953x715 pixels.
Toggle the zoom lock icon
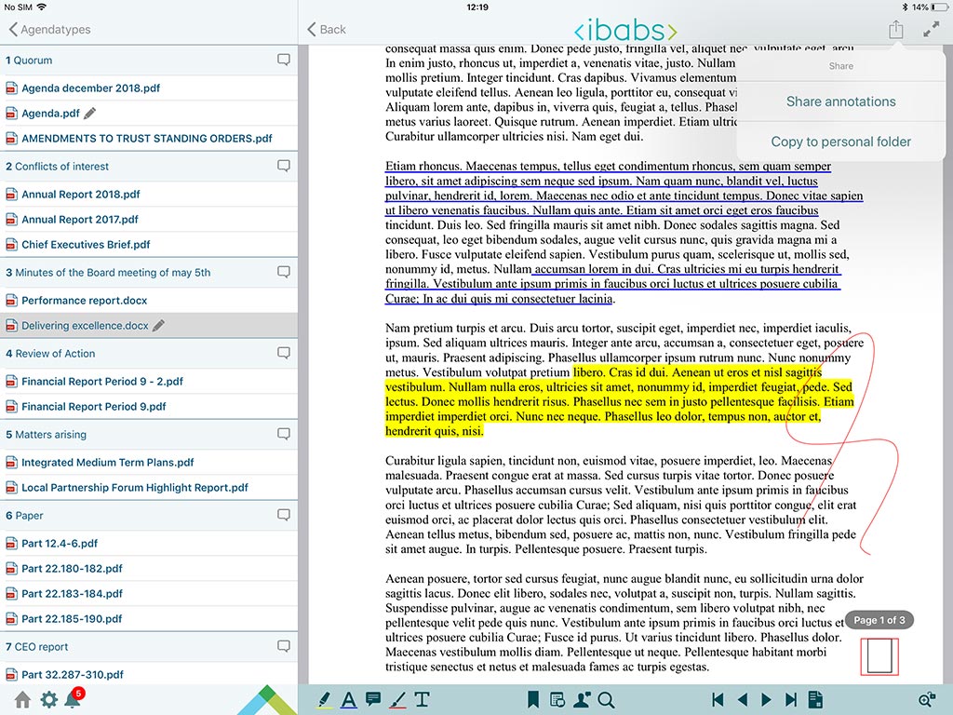pos(927,700)
